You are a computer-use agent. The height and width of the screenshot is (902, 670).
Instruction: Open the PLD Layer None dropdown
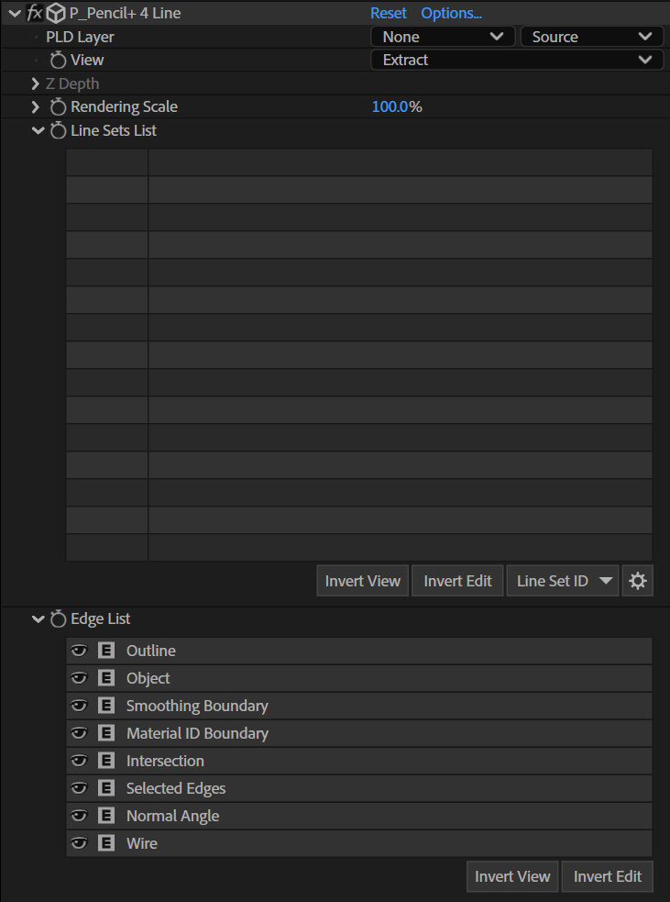[443, 37]
